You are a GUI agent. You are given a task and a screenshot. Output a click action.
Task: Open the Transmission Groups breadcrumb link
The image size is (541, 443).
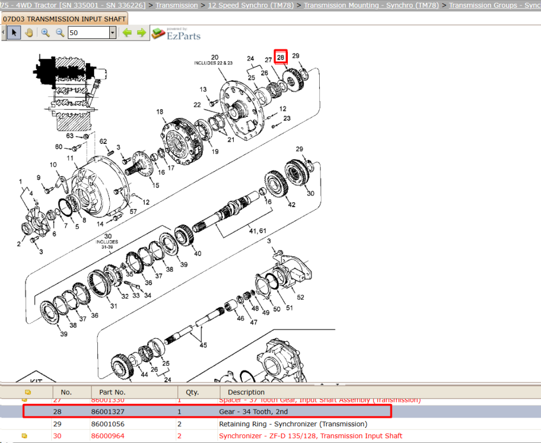click(x=495, y=5)
